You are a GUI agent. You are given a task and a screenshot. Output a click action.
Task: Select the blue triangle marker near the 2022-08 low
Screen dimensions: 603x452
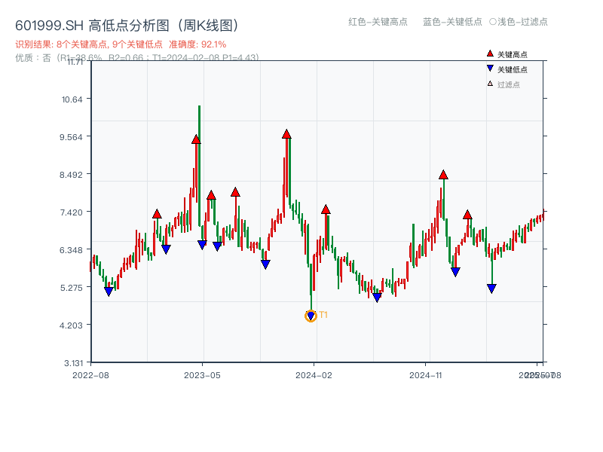(x=108, y=289)
